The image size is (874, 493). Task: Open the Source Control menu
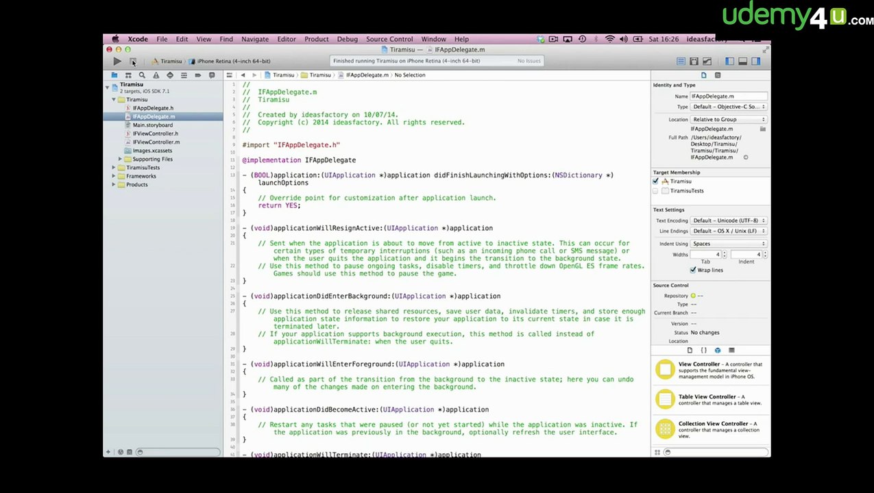tap(389, 39)
